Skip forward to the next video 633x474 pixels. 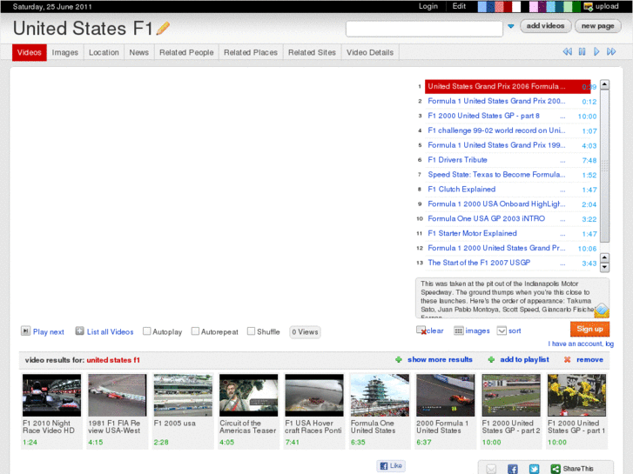tap(611, 51)
